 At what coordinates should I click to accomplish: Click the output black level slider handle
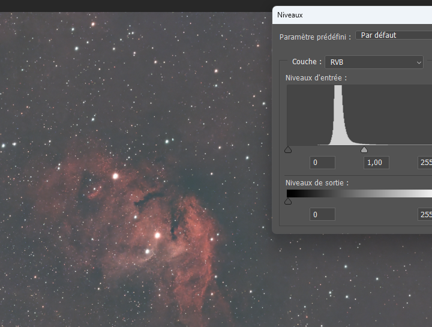pyautogui.click(x=288, y=202)
